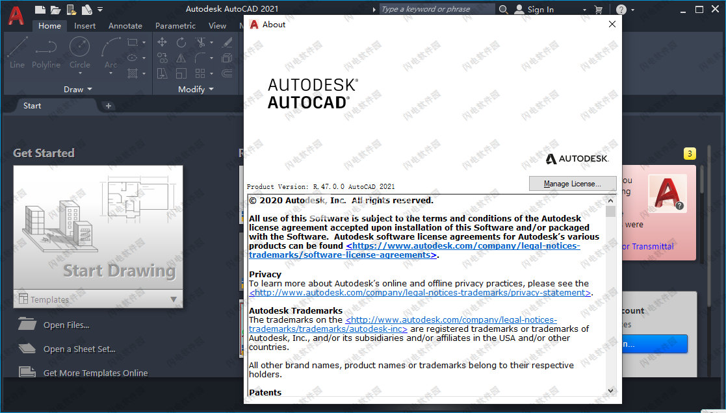Click the keyword search input field
The width and height of the screenshot is (726, 413).
[437, 9]
